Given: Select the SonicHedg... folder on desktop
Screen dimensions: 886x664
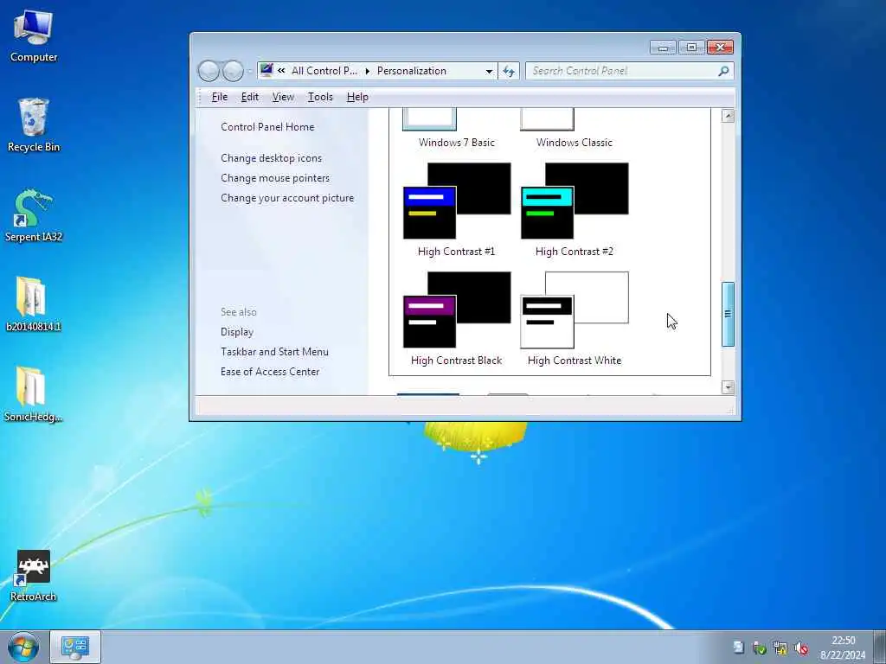Looking at the screenshot, I should (33, 394).
